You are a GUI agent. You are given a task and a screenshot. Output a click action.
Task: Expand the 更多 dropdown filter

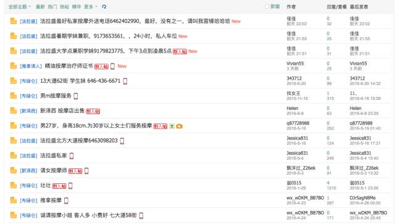pyautogui.click(x=91, y=7)
